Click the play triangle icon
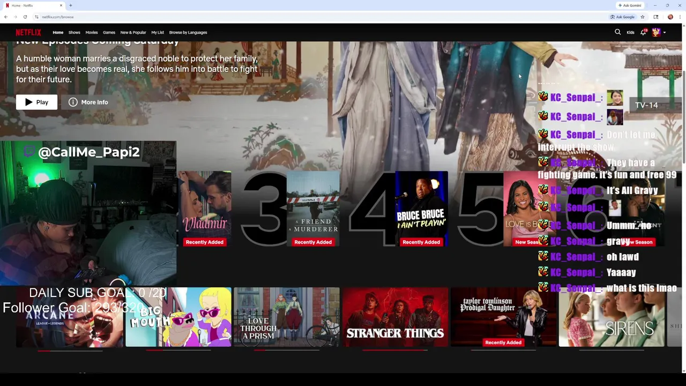Image resolution: width=686 pixels, height=386 pixels. pyautogui.click(x=28, y=102)
